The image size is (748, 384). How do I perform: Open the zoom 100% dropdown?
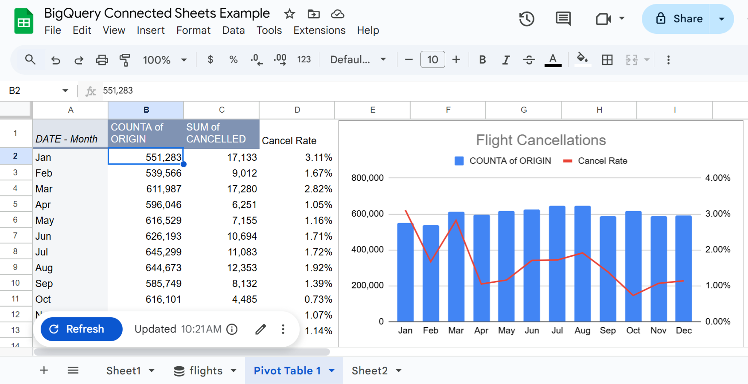click(165, 60)
